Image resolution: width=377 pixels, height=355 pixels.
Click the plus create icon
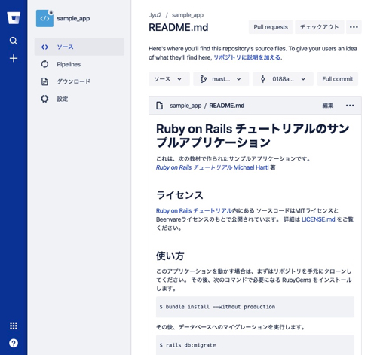coord(14,58)
